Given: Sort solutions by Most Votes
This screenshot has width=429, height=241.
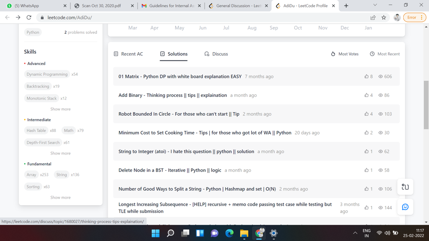Looking at the screenshot, I should coord(344,54).
